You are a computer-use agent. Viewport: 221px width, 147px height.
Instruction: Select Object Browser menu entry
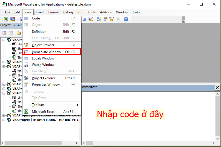click(52, 45)
